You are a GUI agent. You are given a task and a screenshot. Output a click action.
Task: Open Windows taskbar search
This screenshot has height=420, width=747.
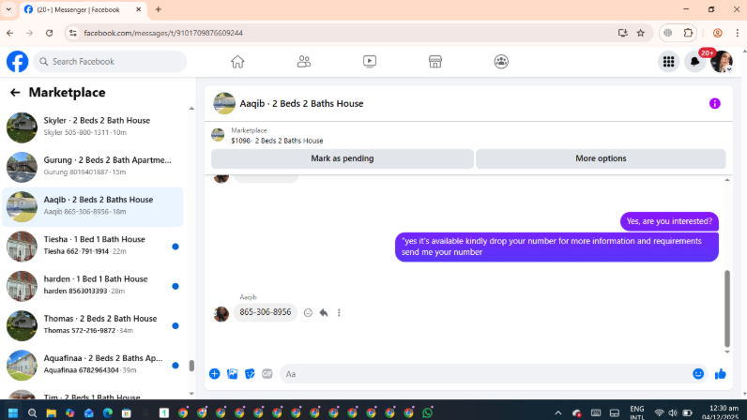coord(32,412)
